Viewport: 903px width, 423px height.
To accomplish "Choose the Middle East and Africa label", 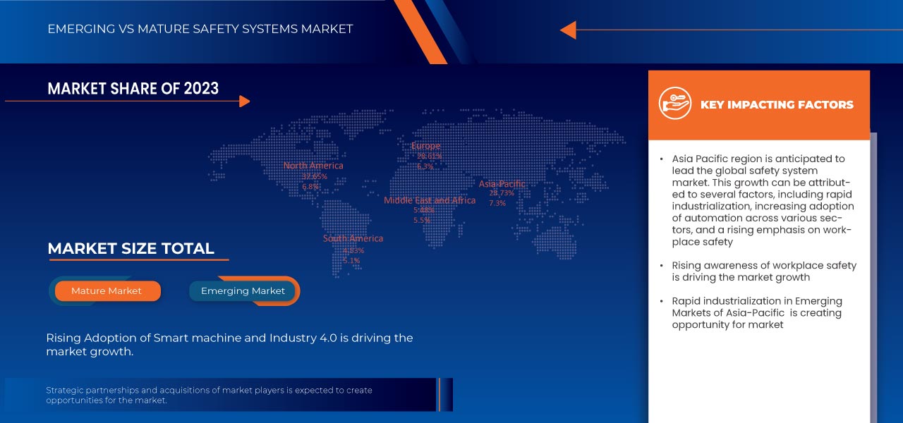I will (430, 200).
